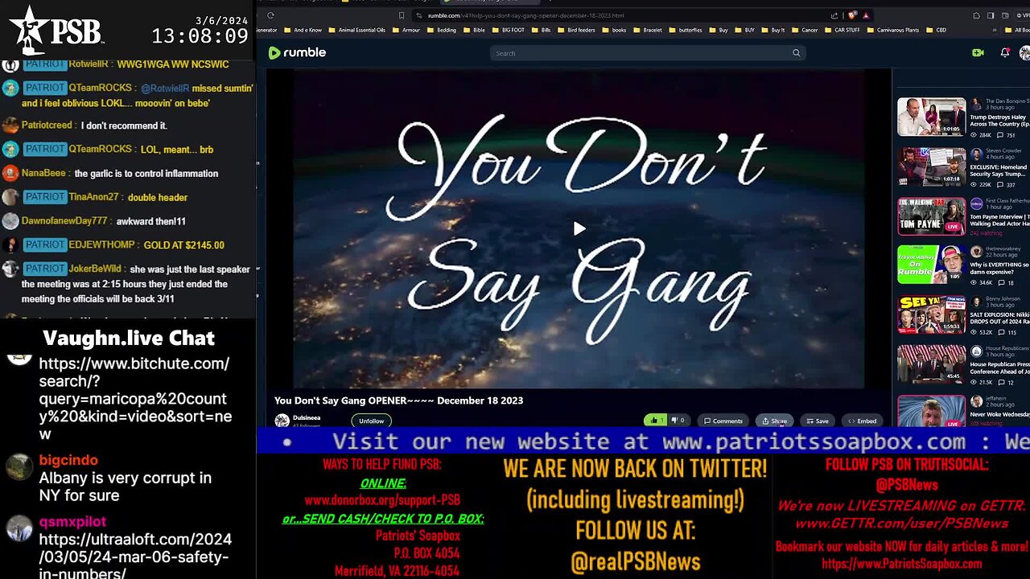Open Dulsineea channel avatar
Screen dimensions: 1030x579
282,421
